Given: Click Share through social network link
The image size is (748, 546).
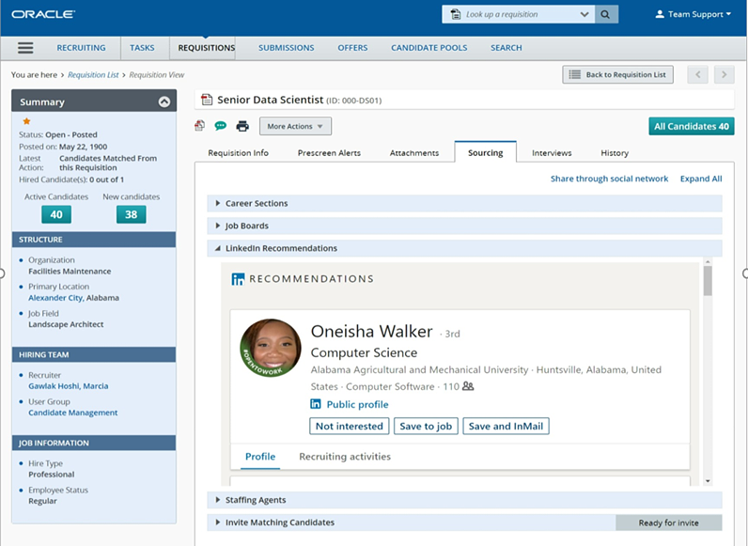Looking at the screenshot, I should 609,179.
